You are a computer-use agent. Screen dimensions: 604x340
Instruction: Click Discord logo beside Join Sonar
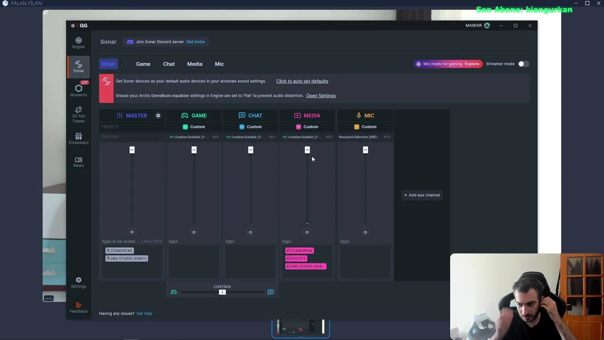(130, 42)
